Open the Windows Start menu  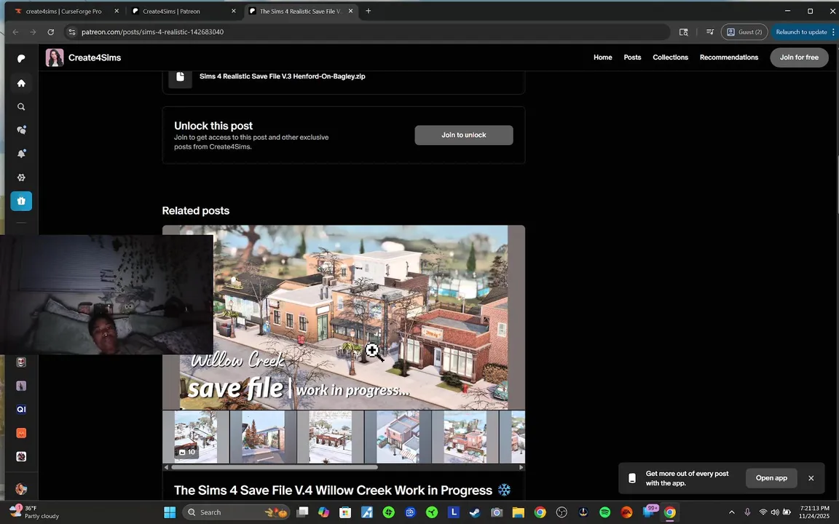(170, 512)
